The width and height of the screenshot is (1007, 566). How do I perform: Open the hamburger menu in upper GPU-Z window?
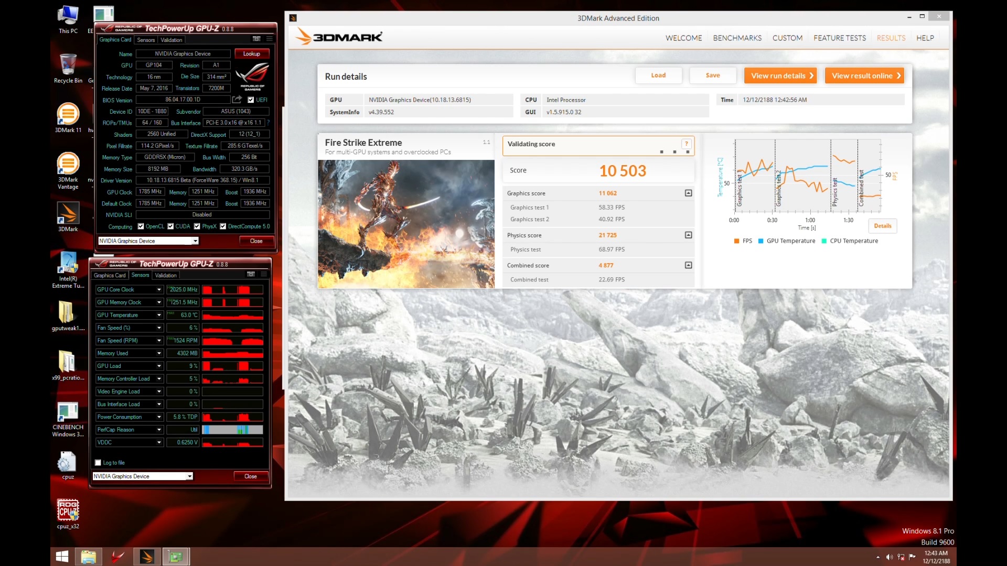pos(270,39)
